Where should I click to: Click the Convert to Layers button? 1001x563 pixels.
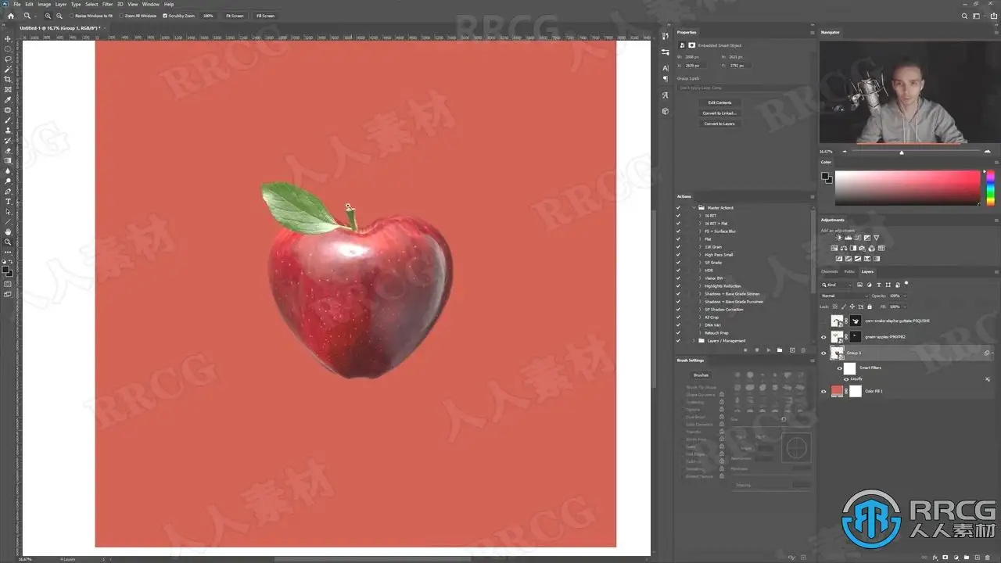click(719, 124)
